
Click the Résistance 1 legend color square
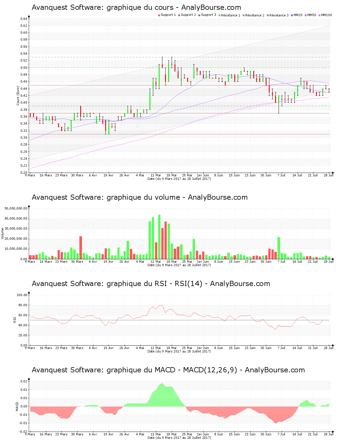(219, 15)
